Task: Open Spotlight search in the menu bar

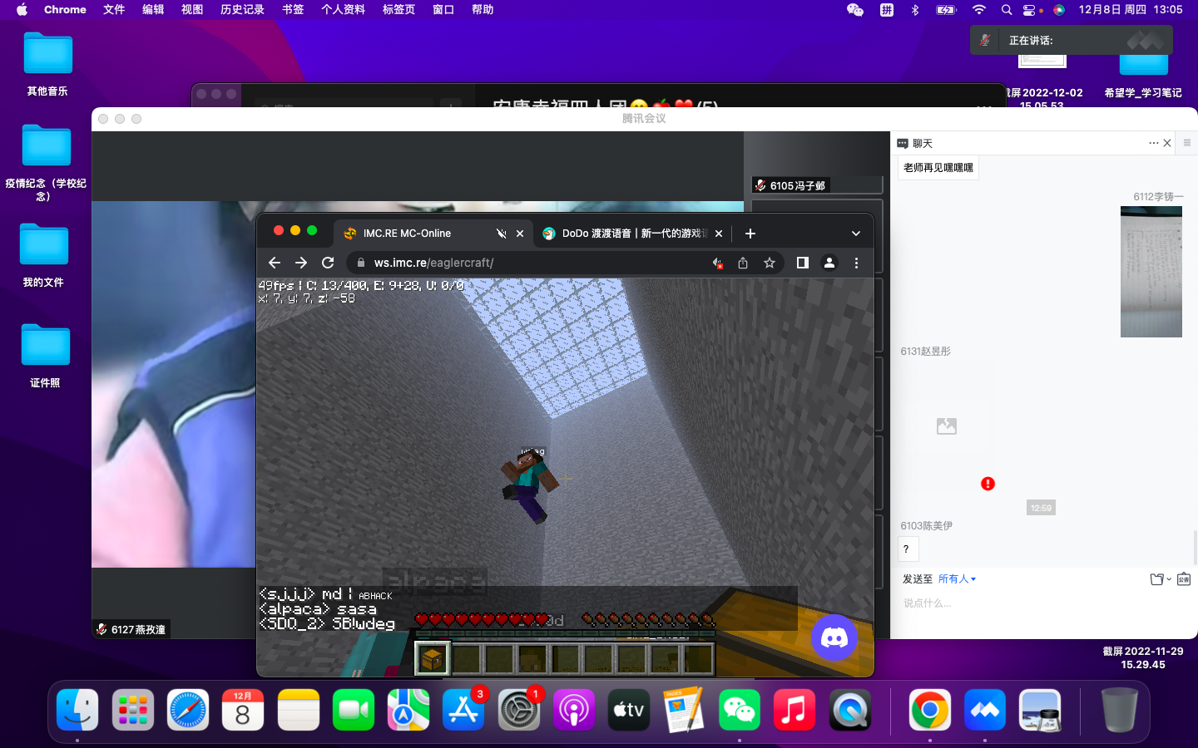Action: coord(1007,10)
